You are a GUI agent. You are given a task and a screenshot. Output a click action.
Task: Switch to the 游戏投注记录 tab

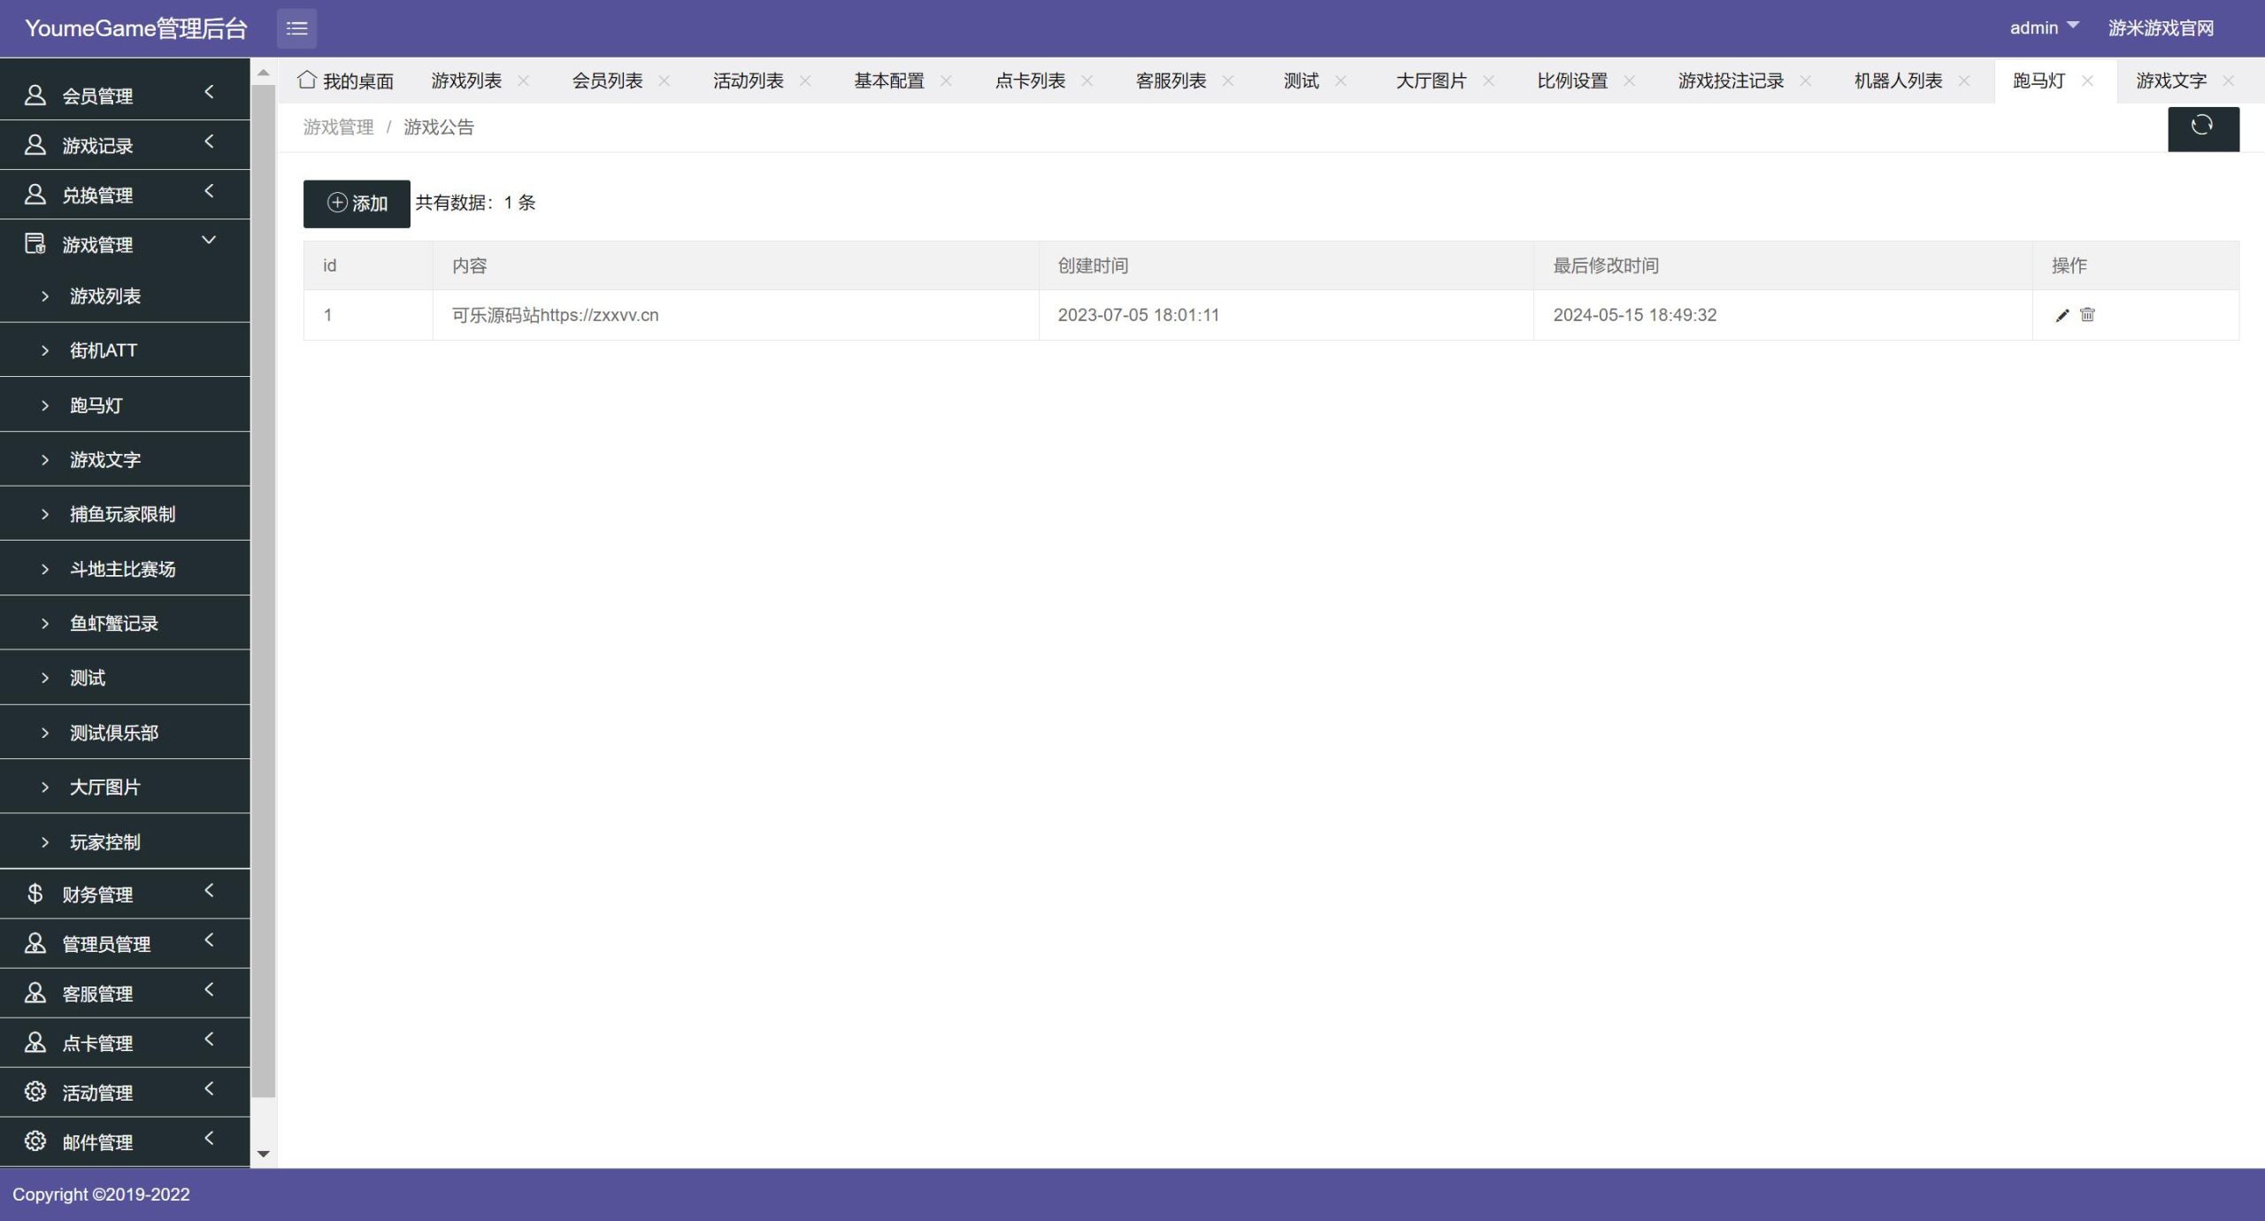pyautogui.click(x=1730, y=81)
